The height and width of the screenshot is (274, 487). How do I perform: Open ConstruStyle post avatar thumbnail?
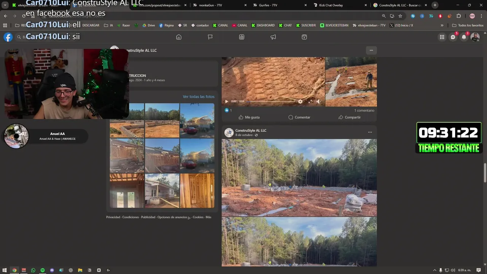[229, 132]
